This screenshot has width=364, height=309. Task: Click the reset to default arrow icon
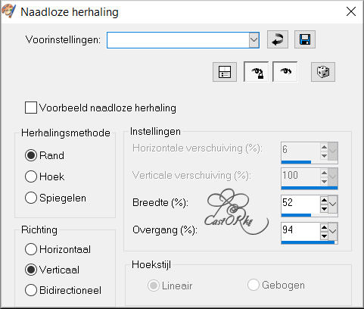coord(278,39)
